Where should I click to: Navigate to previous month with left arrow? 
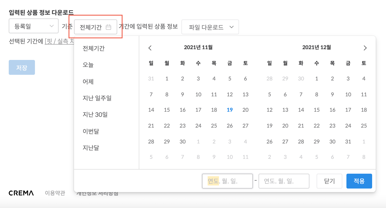(x=150, y=48)
